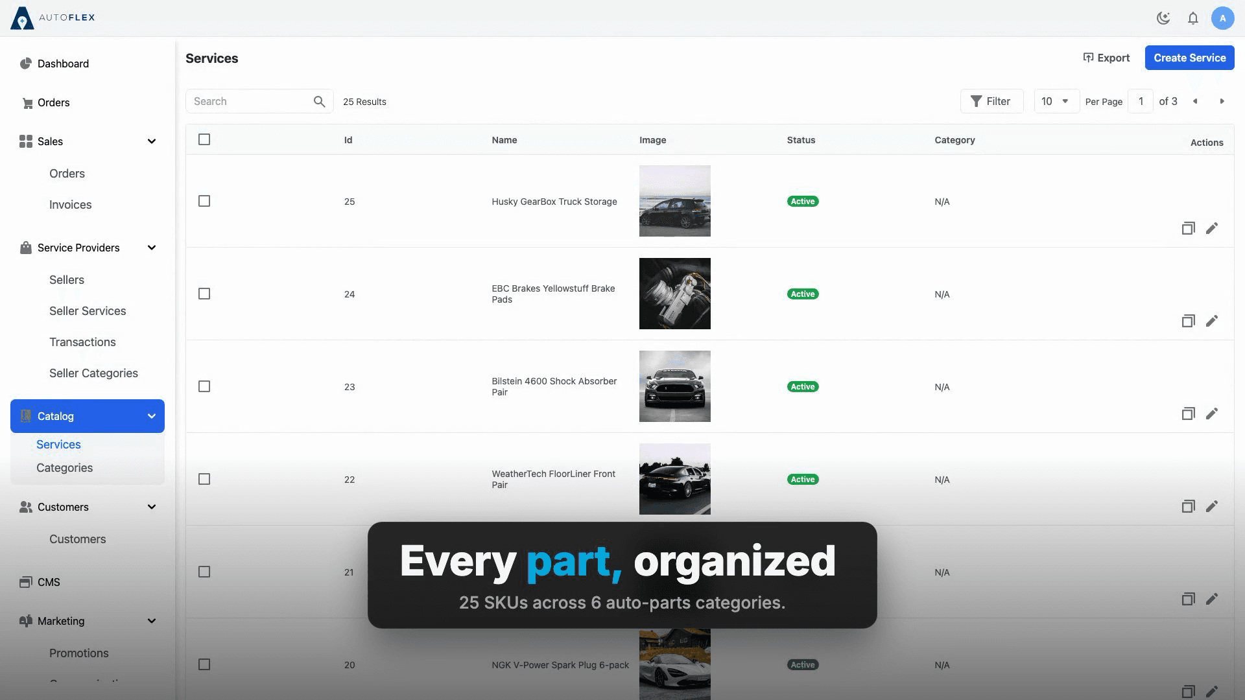Image resolution: width=1245 pixels, height=700 pixels.
Task: Open EBC Brakes image thumbnail
Action: point(674,294)
